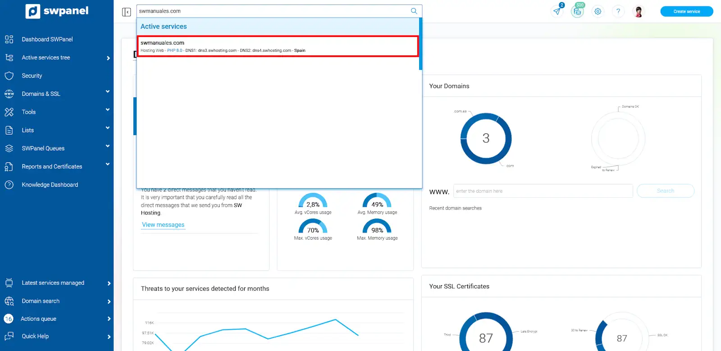Follow the View messages link

pos(163,225)
